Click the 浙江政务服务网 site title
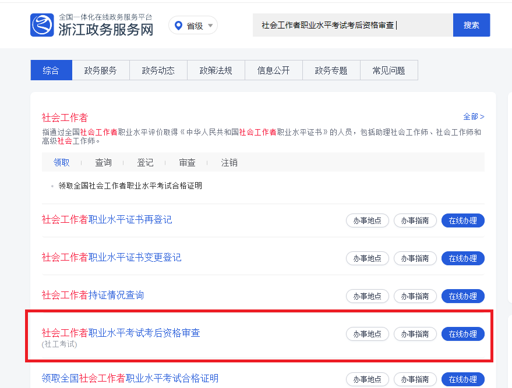Image resolution: width=512 pixels, height=388 pixels. pyautogui.click(x=106, y=30)
